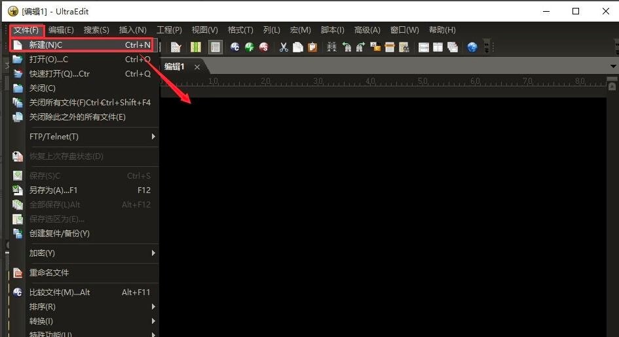
Task: Click the save-as icon beside 另存为
Action: coord(18,190)
